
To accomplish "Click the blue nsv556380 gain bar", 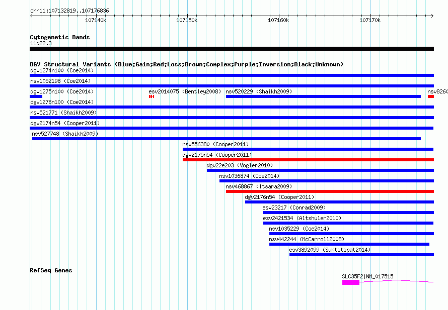I will [x=308, y=149].
